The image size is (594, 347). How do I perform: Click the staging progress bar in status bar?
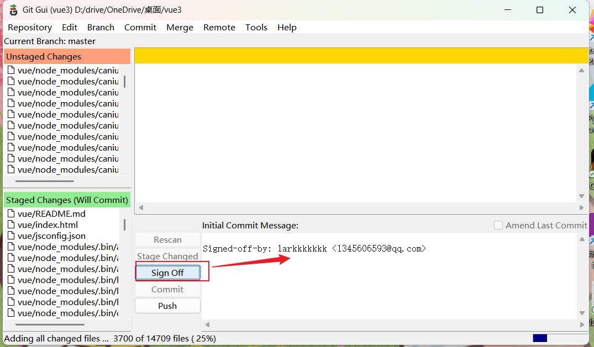(560, 338)
